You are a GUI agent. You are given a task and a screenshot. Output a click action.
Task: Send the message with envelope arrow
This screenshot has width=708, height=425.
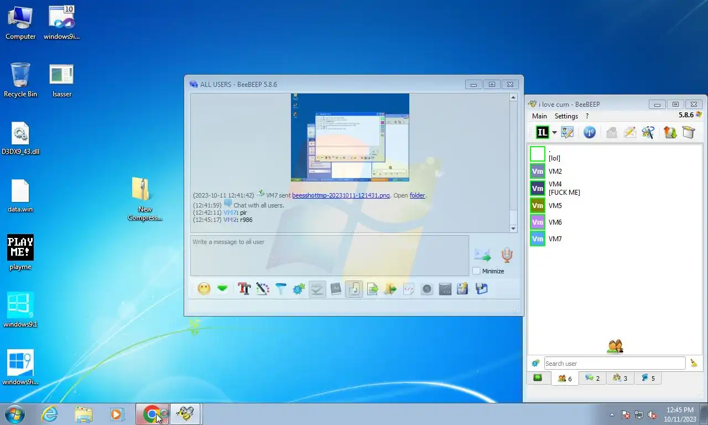coord(482,255)
